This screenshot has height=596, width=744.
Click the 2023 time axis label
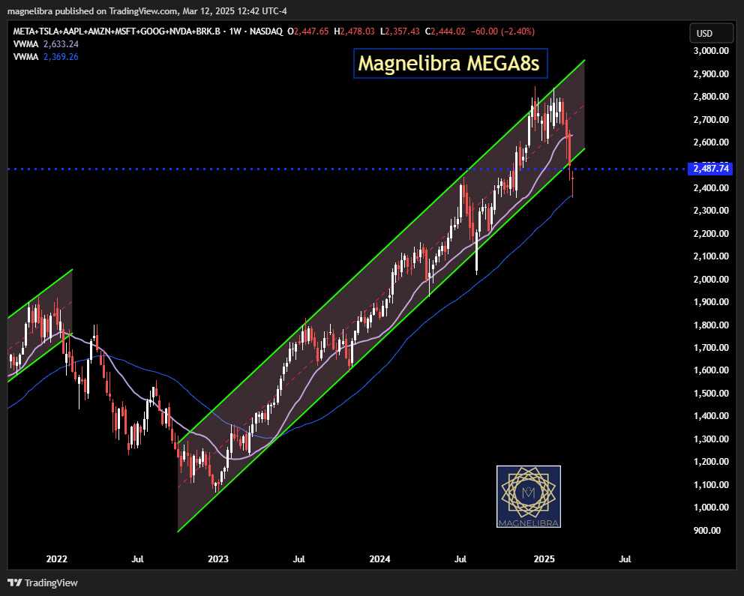[218, 559]
